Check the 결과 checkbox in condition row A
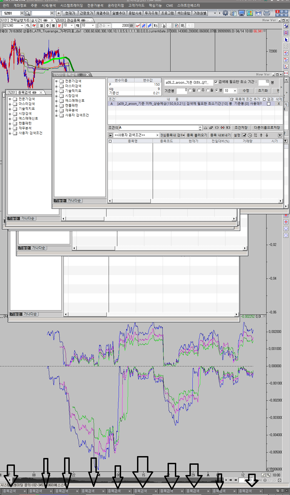 pyautogui.click(x=268, y=104)
